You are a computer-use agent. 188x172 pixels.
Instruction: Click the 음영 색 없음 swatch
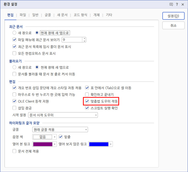[x=43, y=137]
